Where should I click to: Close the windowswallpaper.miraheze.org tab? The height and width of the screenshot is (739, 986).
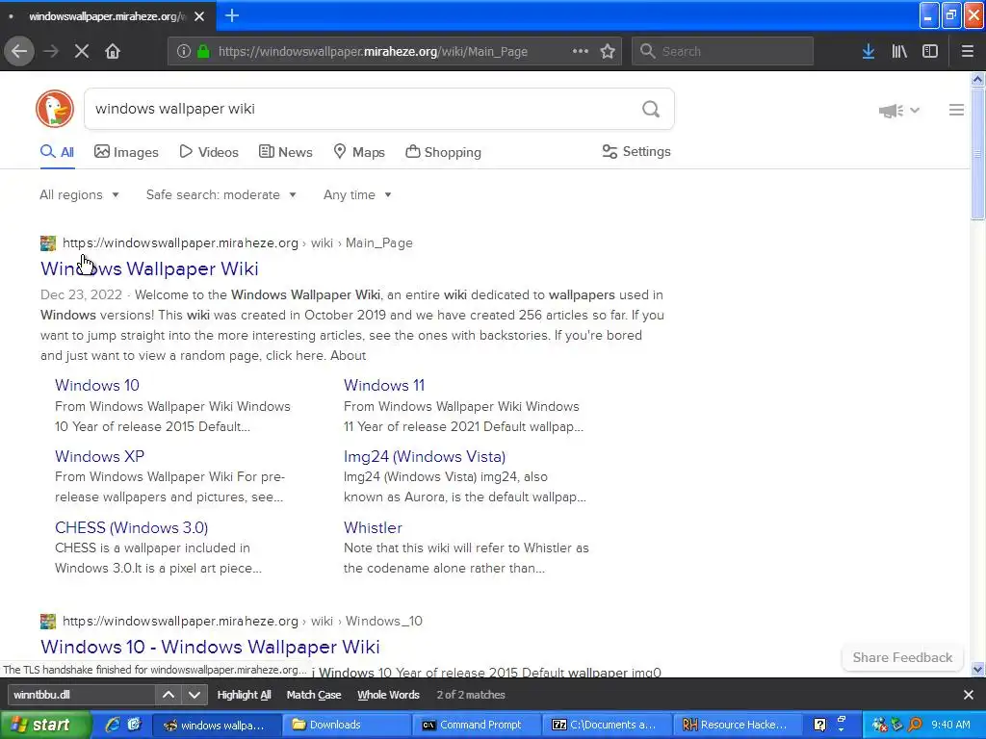coord(199,16)
